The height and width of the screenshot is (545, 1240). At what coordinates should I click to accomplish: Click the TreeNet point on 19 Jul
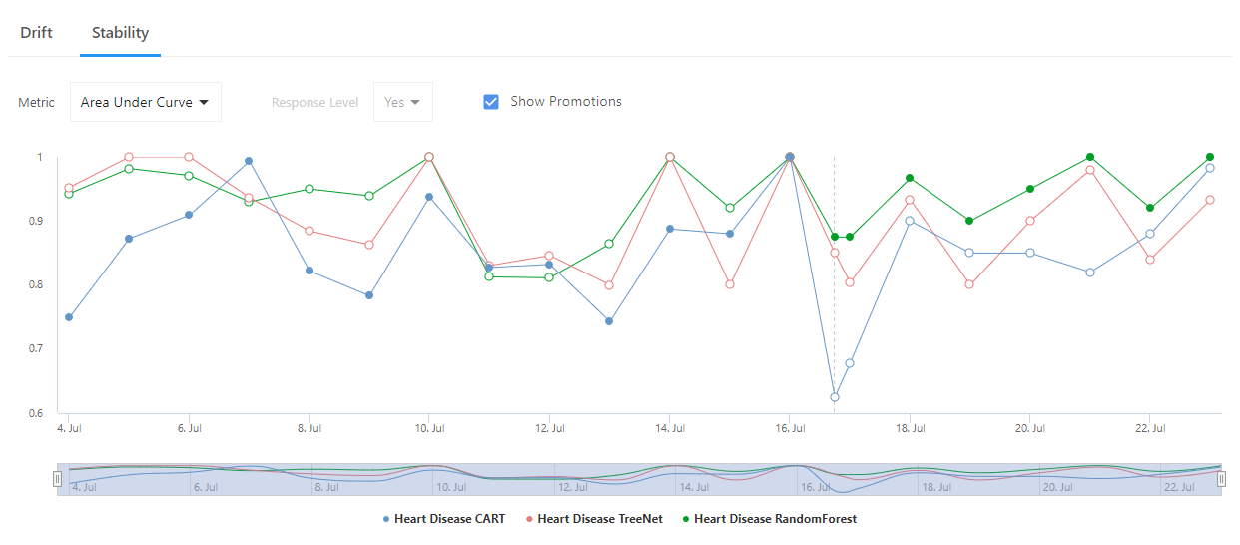[969, 284]
